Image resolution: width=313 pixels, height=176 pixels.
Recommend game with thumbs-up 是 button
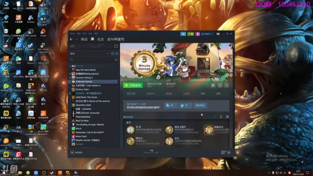coord(171,105)
